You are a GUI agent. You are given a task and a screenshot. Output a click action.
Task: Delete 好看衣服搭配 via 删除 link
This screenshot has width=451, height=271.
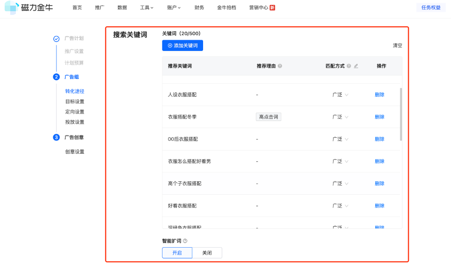point(380,206)
